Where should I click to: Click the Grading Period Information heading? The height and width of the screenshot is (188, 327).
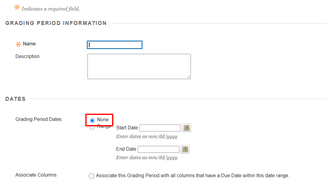[x=56, y=23]
